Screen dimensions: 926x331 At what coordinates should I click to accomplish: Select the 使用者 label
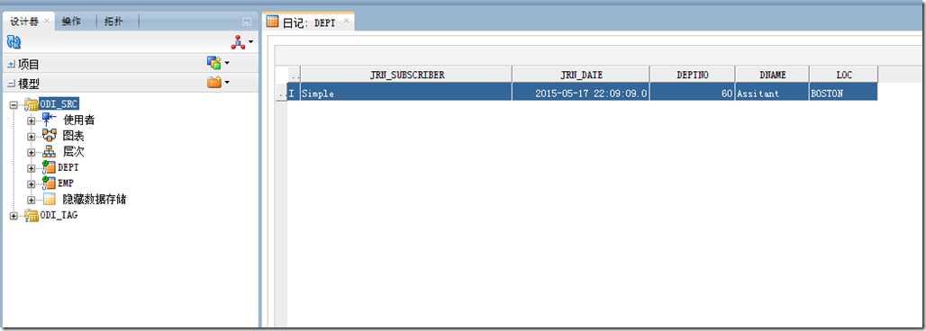click(79, 121)
